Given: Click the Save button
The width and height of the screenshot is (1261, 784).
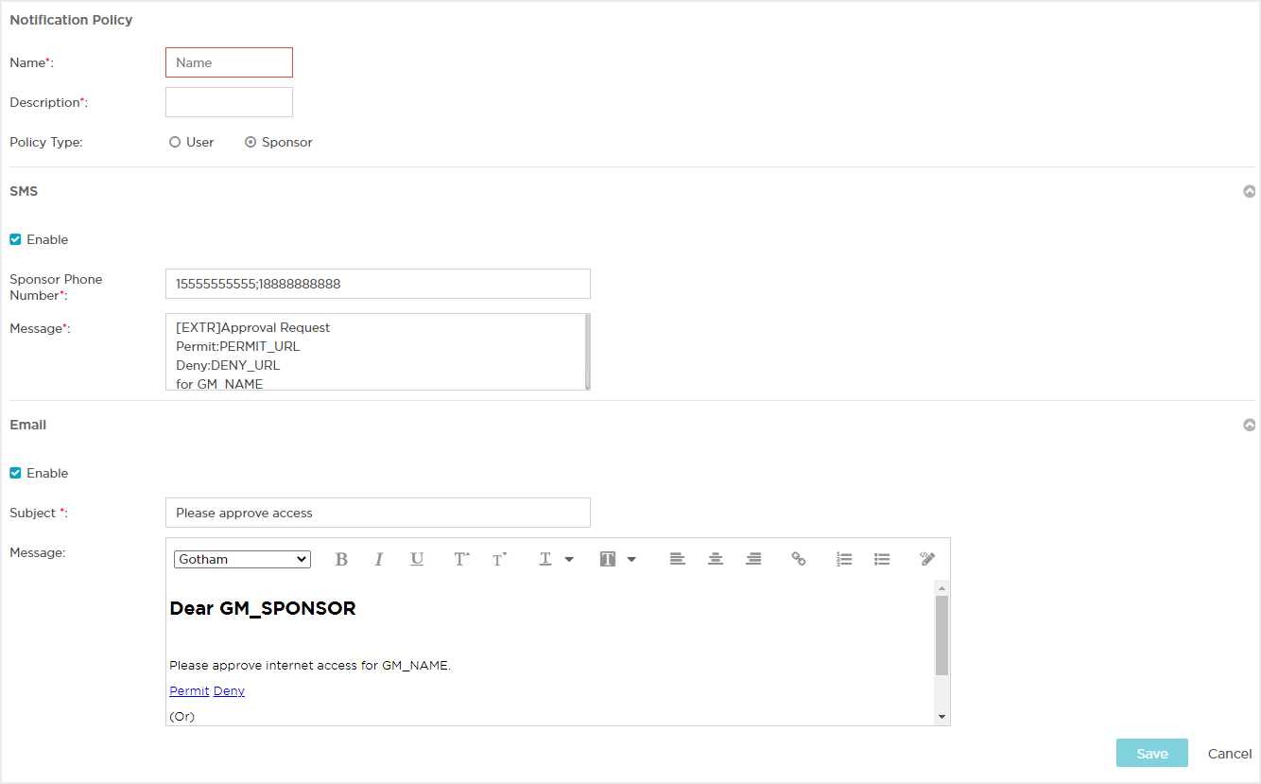Looking at the screenshot, I should 1151,754.
